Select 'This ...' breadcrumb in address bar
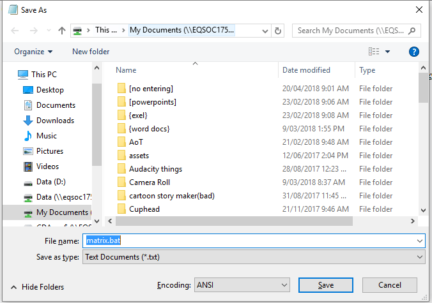This screenshot has width=432, height=303. tap(106, 30)
